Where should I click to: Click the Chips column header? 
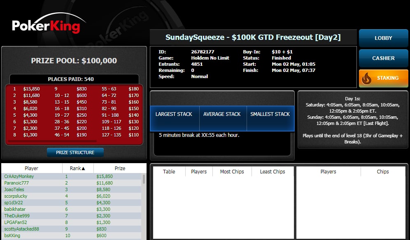click(382, 171)
